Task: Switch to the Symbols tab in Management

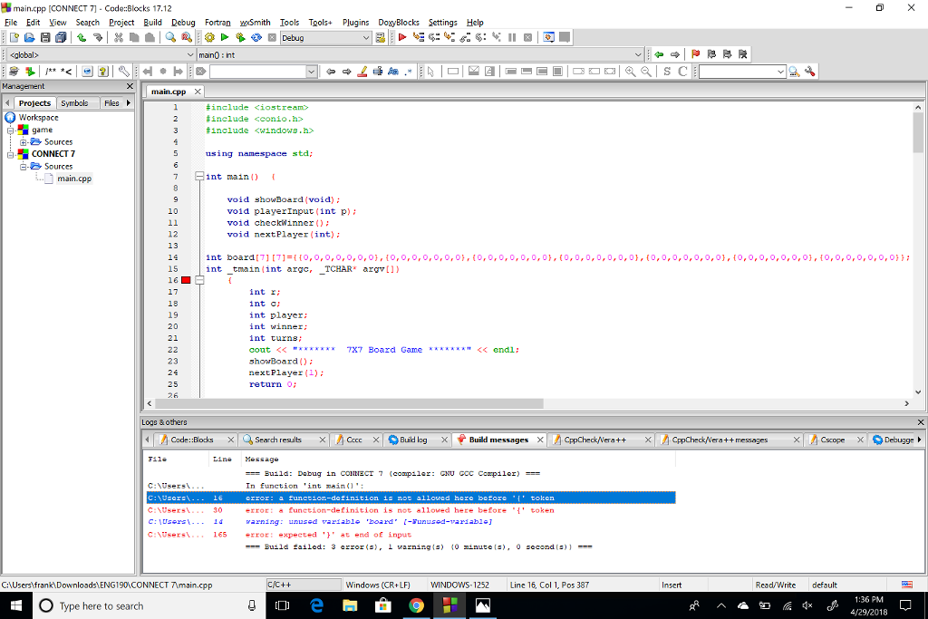Action: pyautogui.click(x=76, y=102)
